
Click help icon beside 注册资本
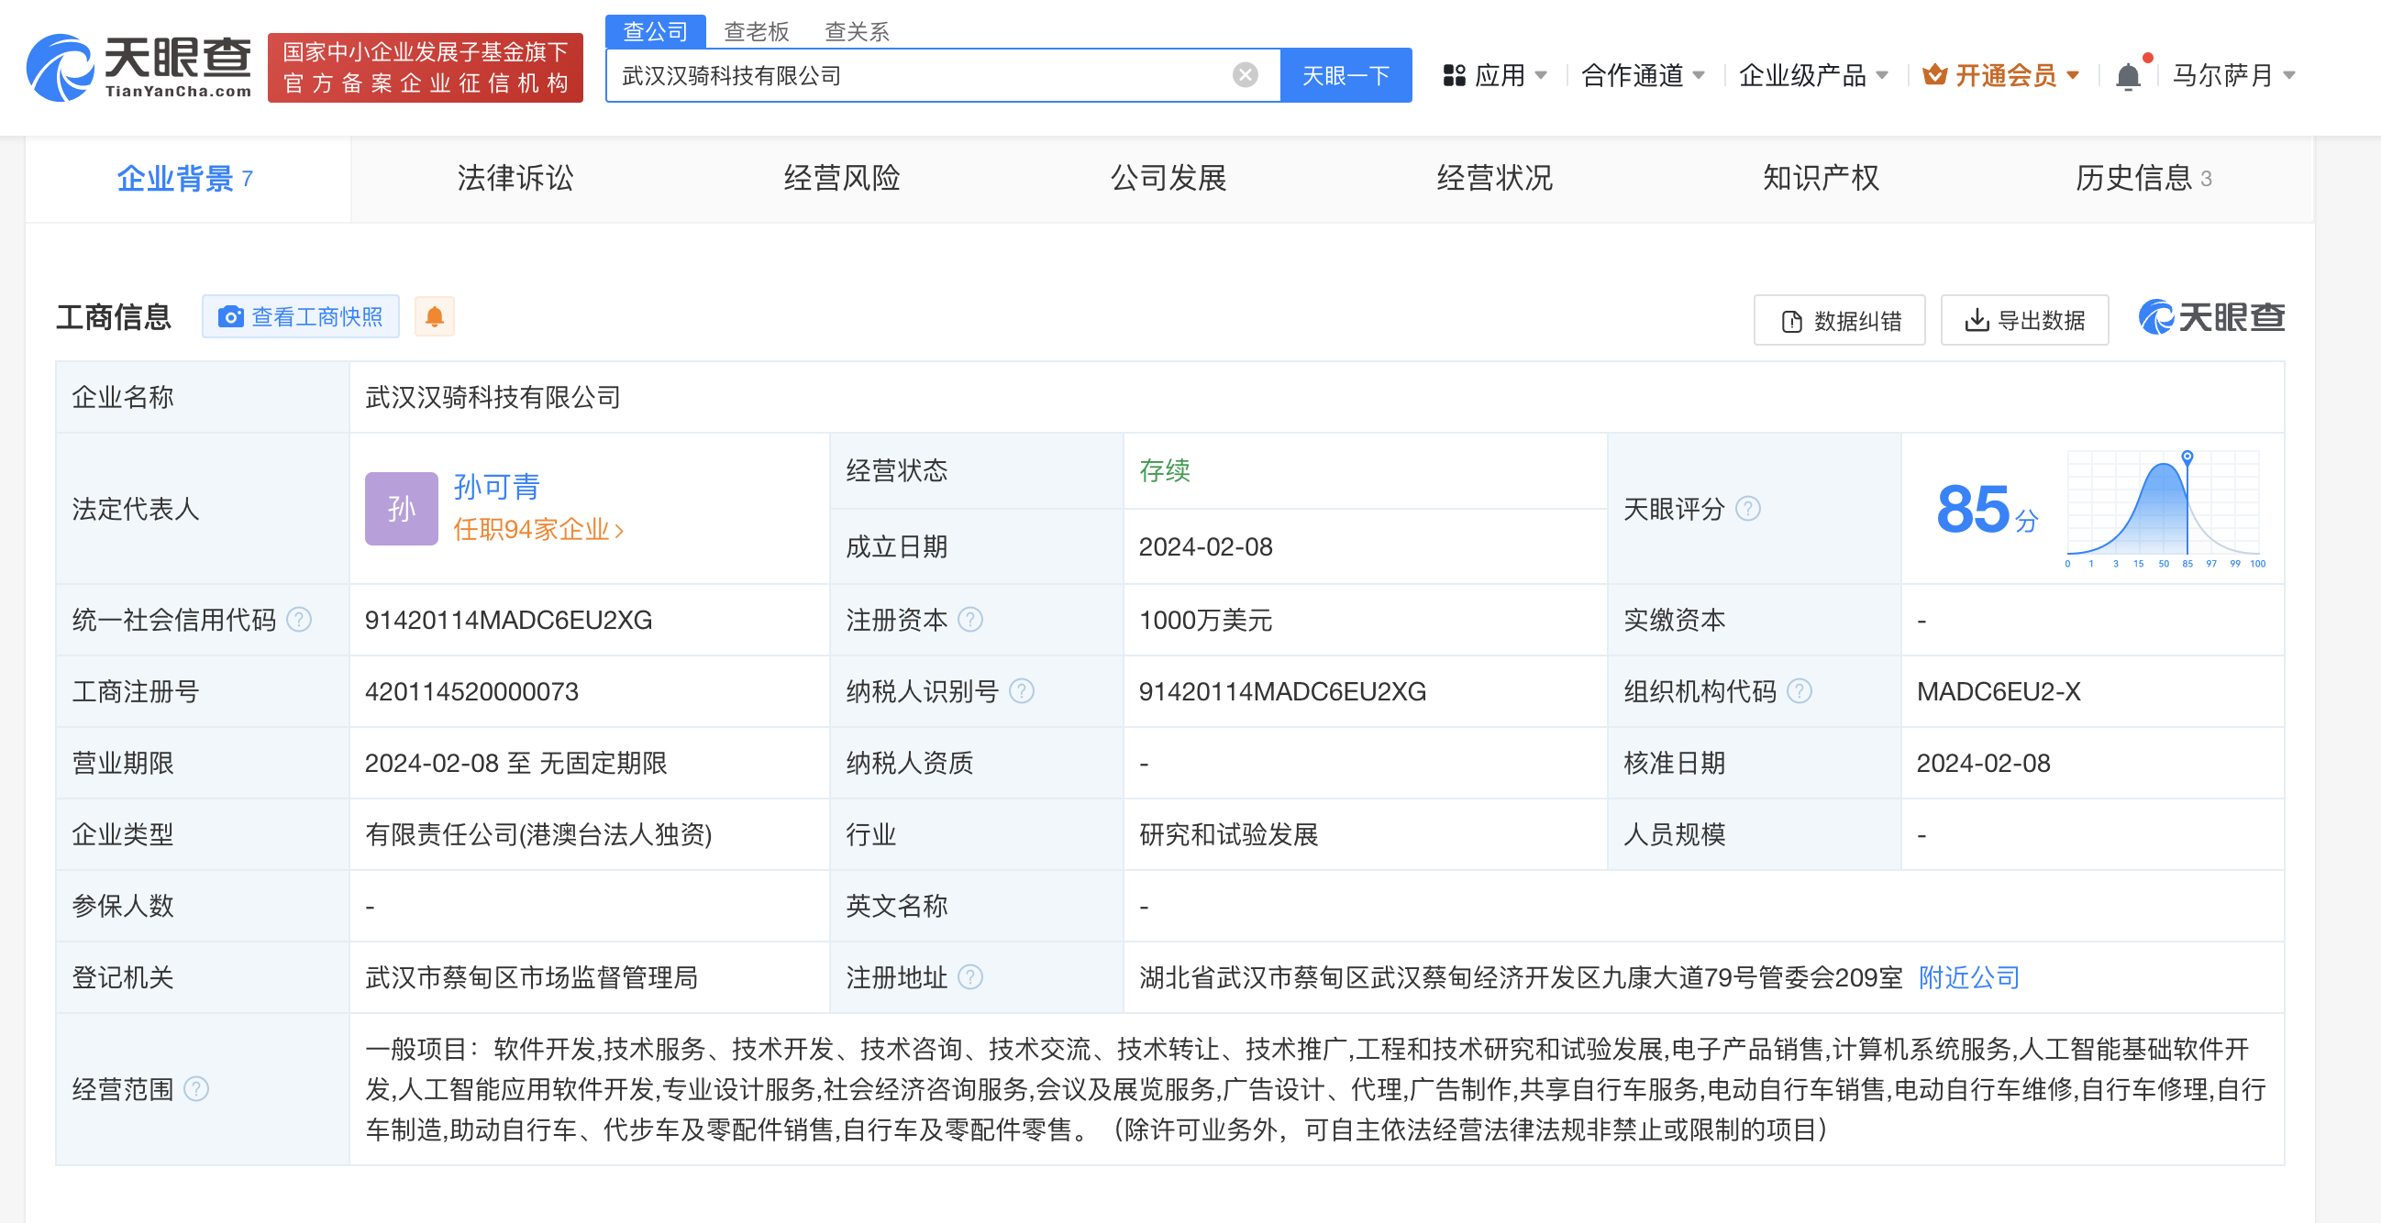(969, 620)
